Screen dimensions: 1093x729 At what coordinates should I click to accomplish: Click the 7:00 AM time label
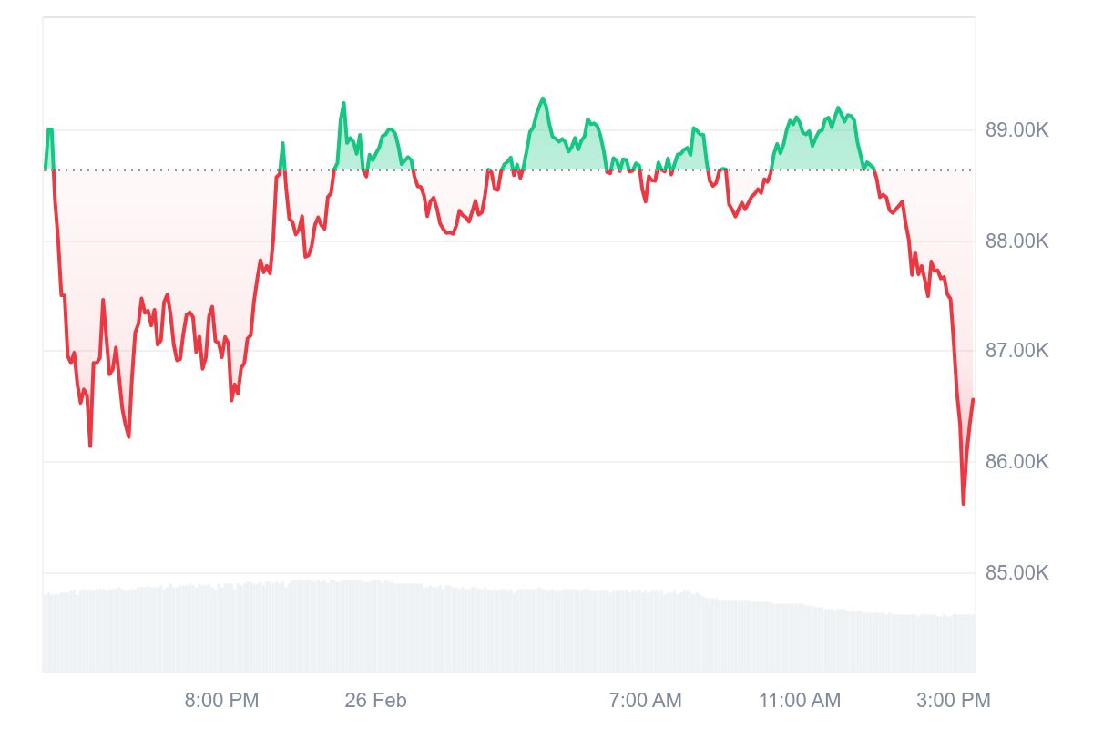point(645,701)
